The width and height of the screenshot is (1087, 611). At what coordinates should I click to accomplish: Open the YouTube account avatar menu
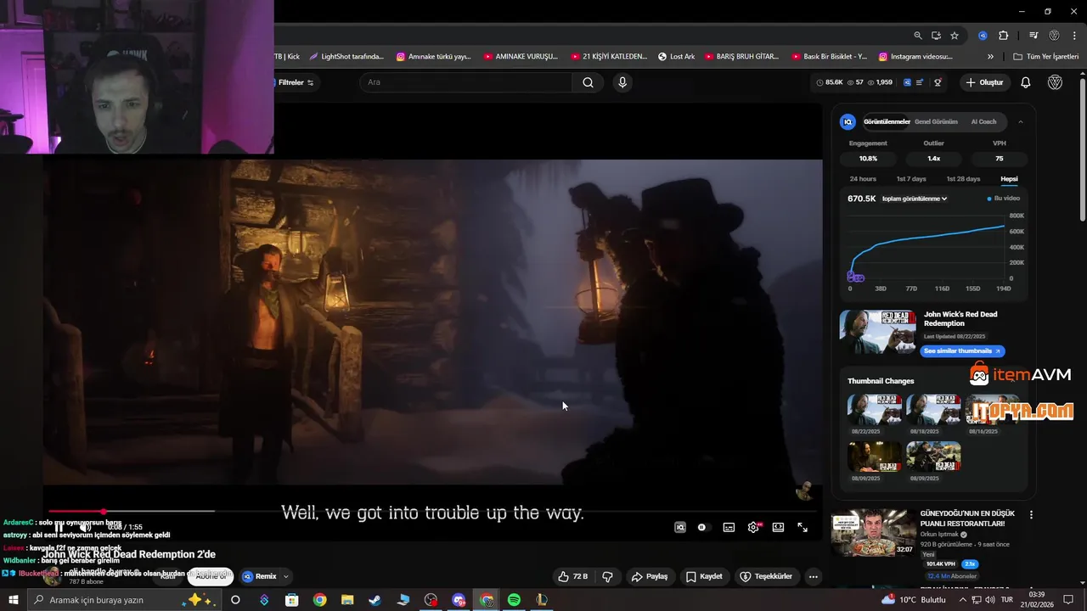click(1055, 82)
